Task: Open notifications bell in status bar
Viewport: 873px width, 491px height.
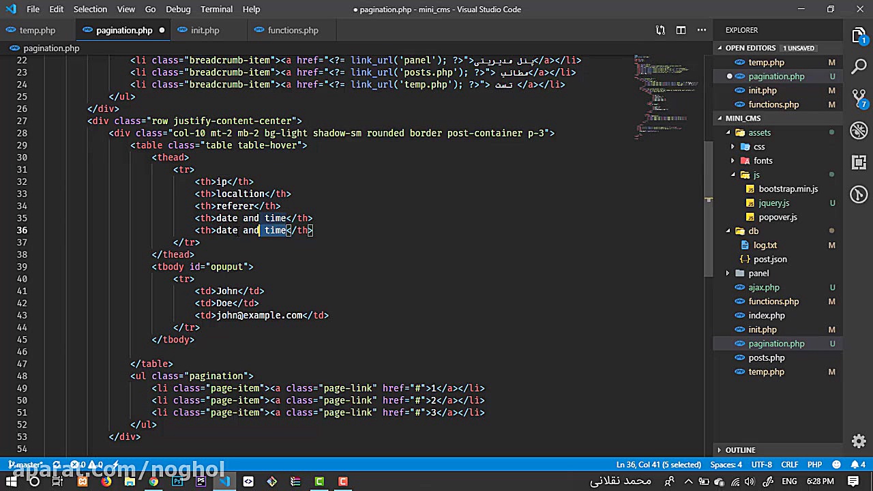Action: tap(855, 464)
